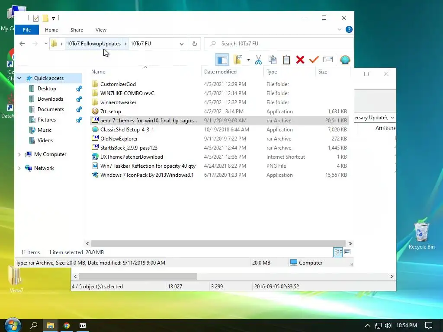Click the Help question mark icon

coord(349,30)
